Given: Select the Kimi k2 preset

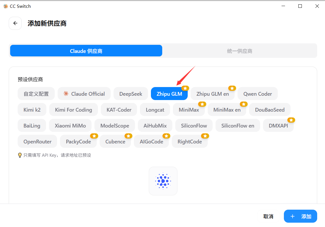Looking at the screenshot, I should point(32,110).
